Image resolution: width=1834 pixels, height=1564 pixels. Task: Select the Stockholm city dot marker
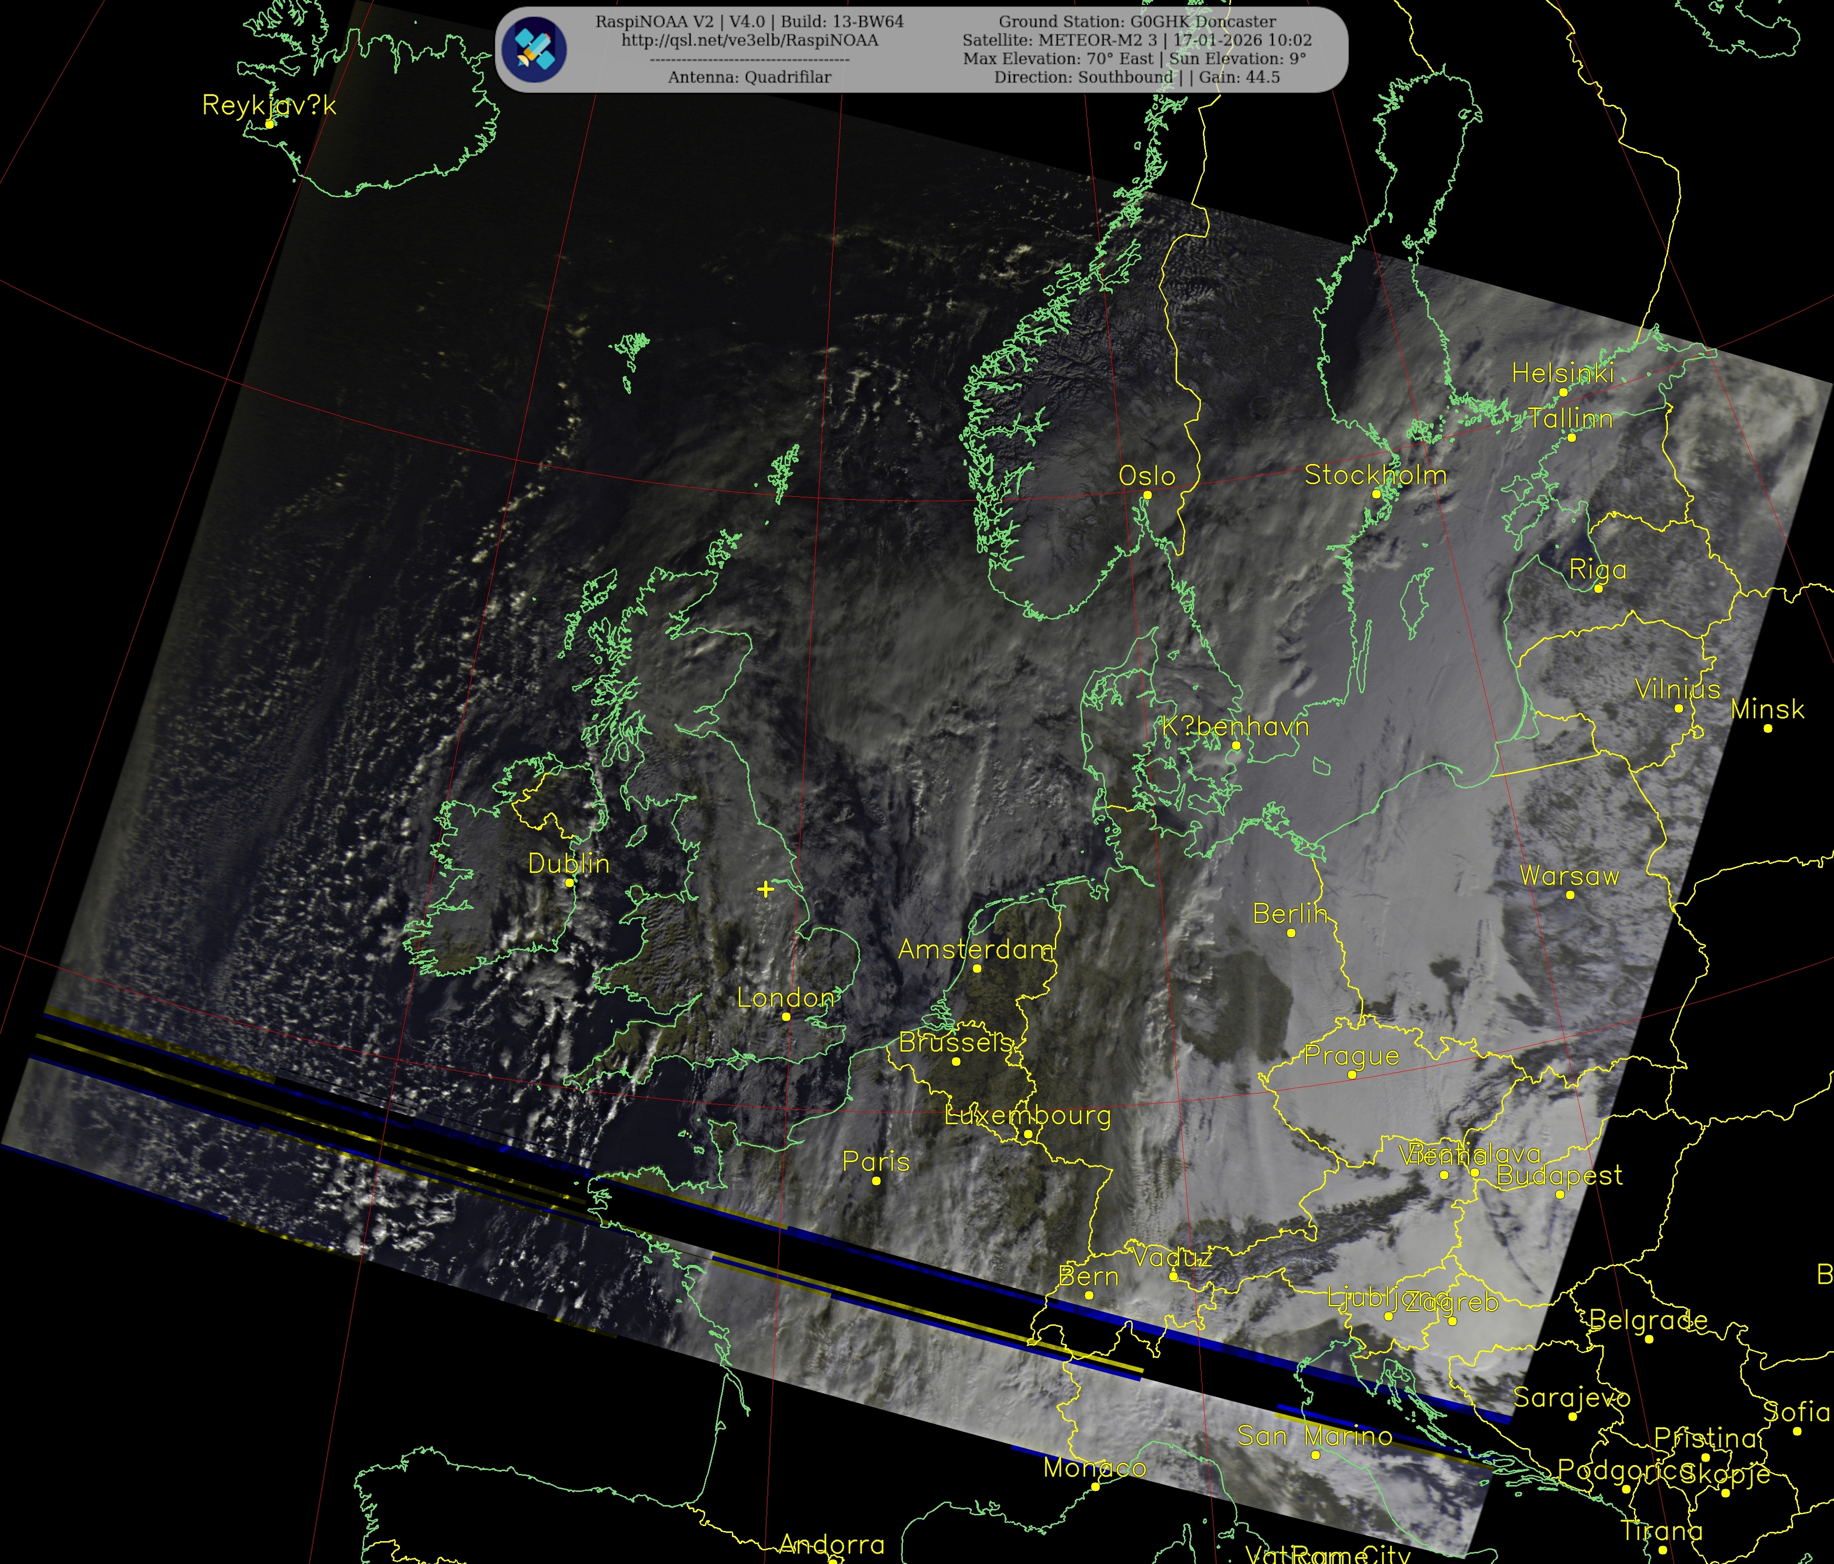coord(1376,494)
